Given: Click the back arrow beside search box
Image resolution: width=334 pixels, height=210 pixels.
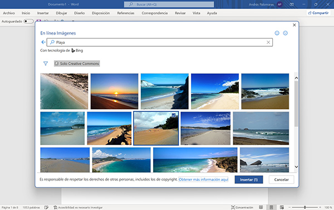Looking at the screenshot, I should coord(43,42).
